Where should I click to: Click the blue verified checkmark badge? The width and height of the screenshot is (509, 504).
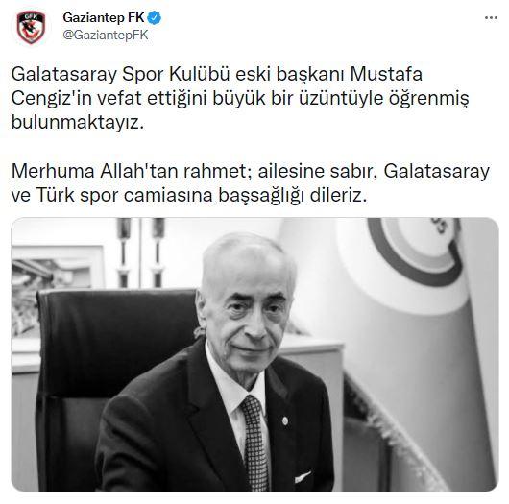point(155,18)
